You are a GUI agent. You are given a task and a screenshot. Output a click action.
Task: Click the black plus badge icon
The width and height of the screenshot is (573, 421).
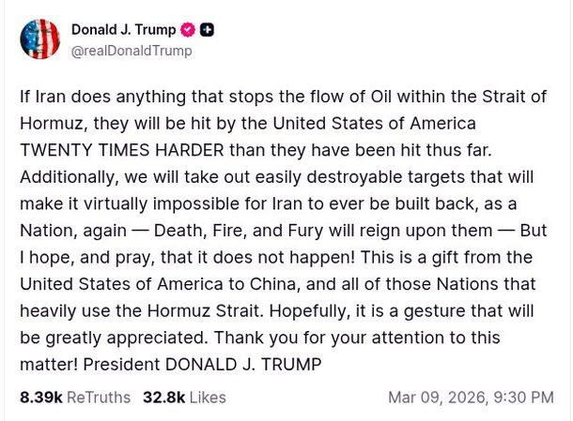208,30
